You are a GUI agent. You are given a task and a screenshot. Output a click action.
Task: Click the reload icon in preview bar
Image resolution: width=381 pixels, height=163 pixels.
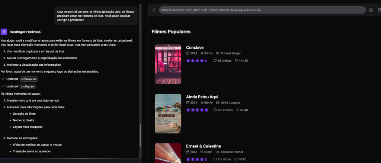tap(154, 10)
